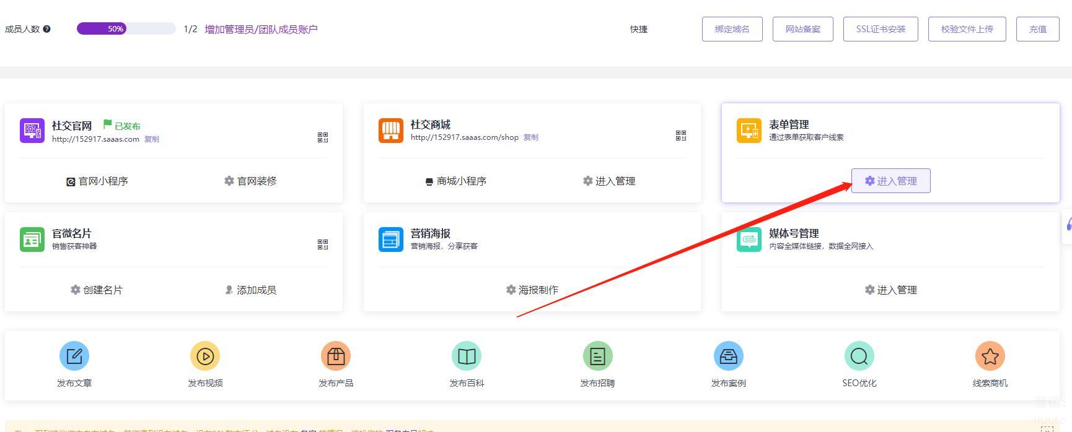Open the 发布招聘 document icon
1072x432 pixels.
point(597,356)
